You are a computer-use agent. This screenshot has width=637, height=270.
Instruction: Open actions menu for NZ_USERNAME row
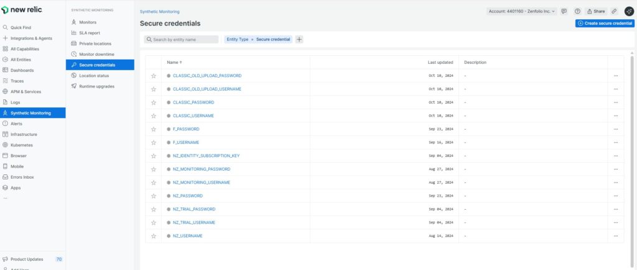[x=616, y=236]
